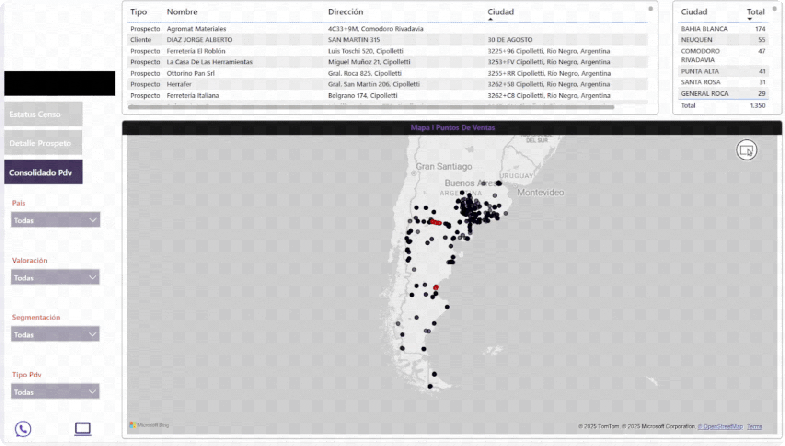Open the Estatus Censo page

click(43, 114)
